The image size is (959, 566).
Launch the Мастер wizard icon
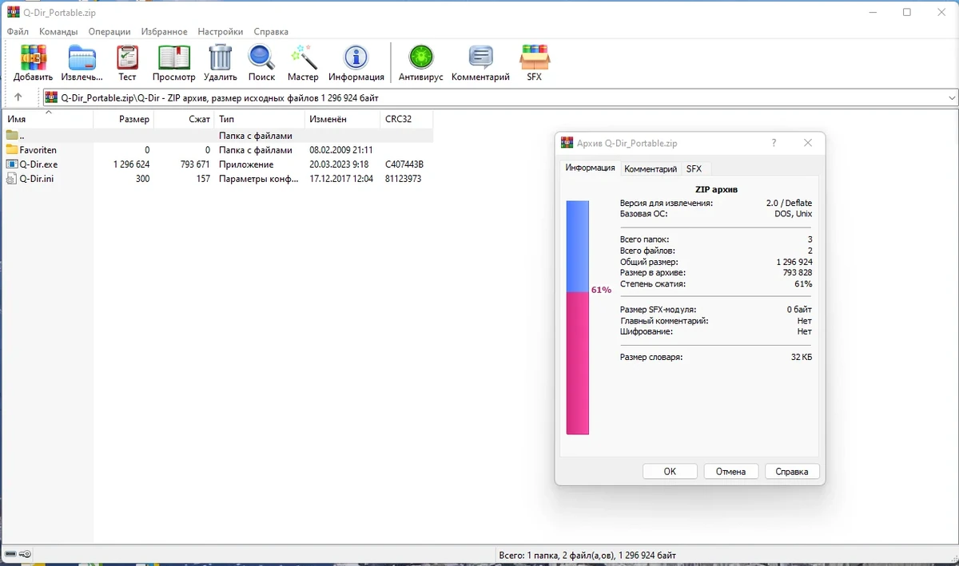coord(303,63)
